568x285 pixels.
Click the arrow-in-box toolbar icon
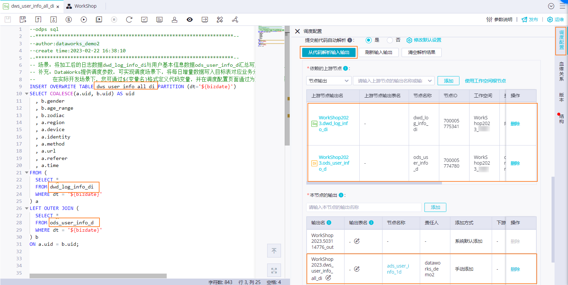(x=205, y=19)
